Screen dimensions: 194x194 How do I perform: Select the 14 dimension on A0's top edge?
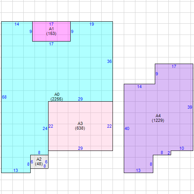17,24
